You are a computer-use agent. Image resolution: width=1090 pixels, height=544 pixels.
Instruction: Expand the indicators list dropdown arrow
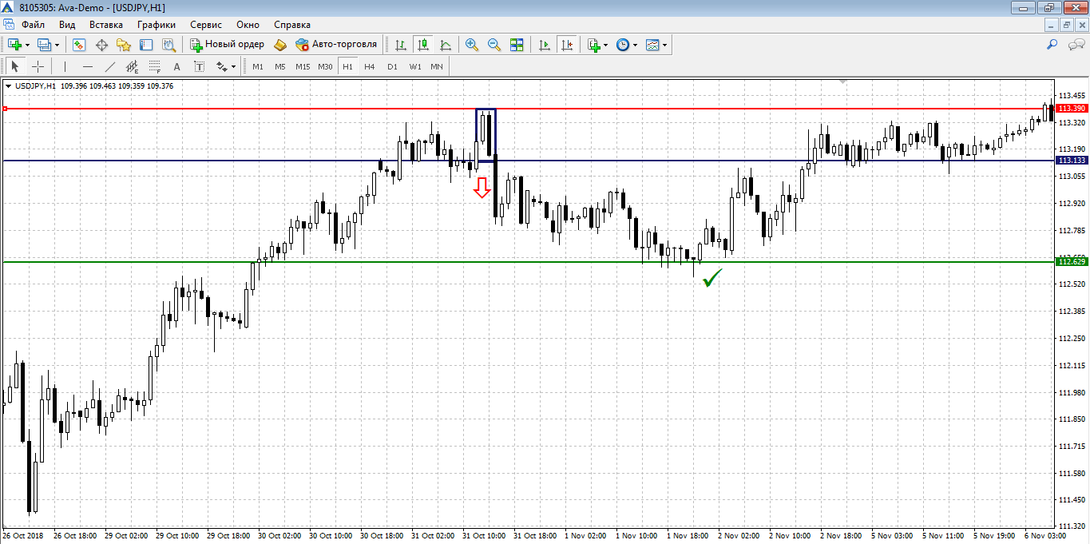click(x=606, y=46)
